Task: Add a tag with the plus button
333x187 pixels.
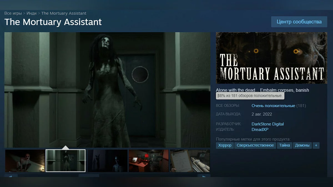Action: tap(316, 145)
